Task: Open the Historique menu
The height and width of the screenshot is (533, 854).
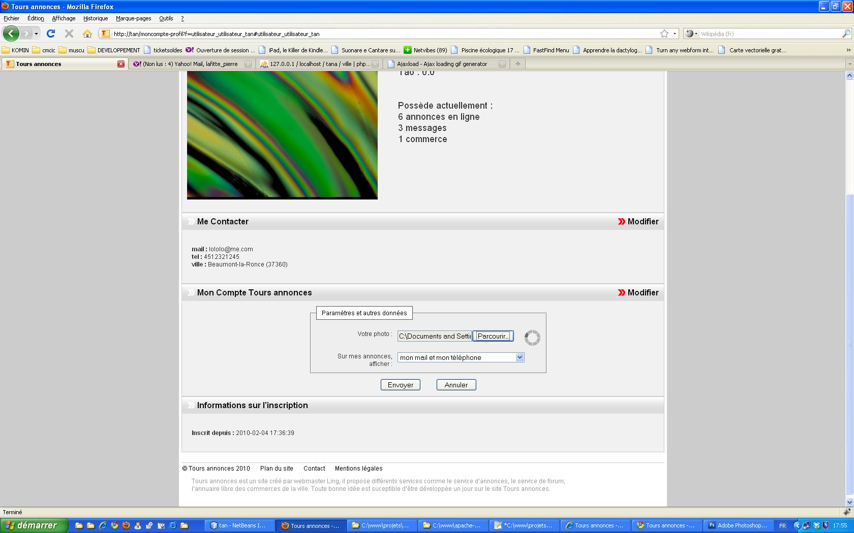Action: click(x=96, y=18)
